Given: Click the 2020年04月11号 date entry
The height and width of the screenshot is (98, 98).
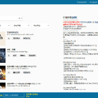Looking at the screenshot, I should pyautogui.click(x=69, y=41).
